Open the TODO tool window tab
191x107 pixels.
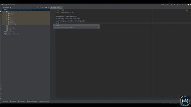pos(5,101)
